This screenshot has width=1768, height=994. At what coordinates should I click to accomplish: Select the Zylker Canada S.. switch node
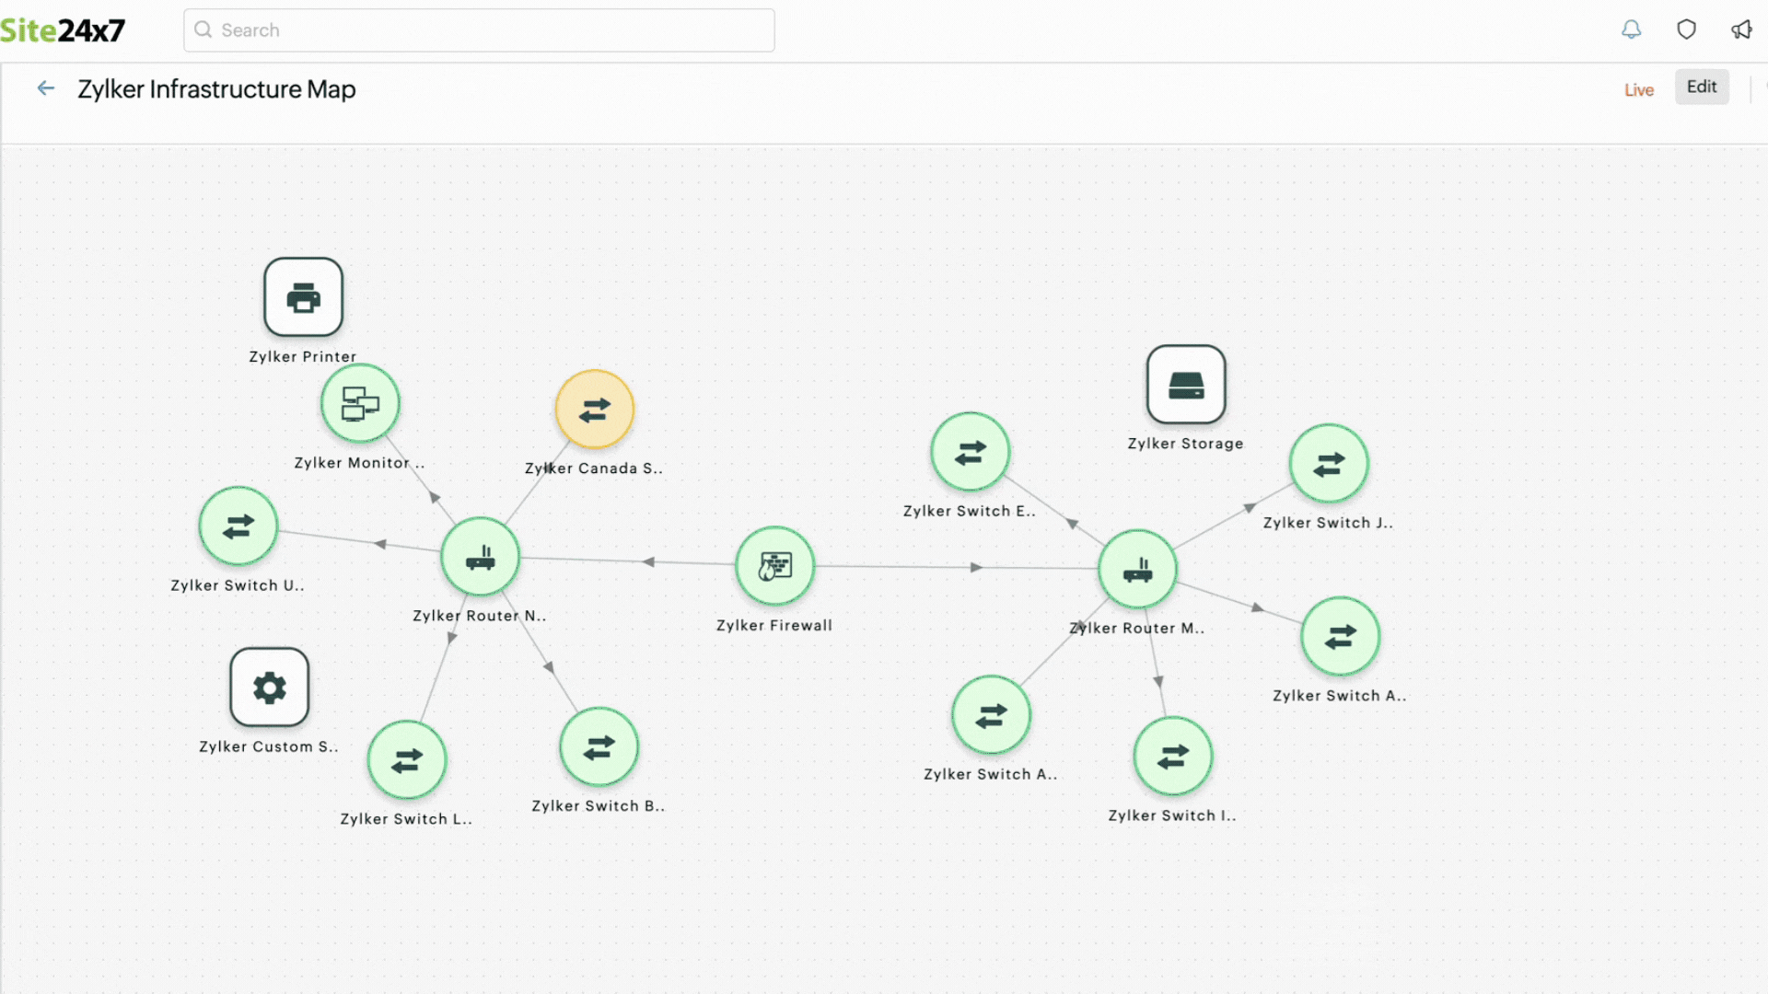(594, 409)
